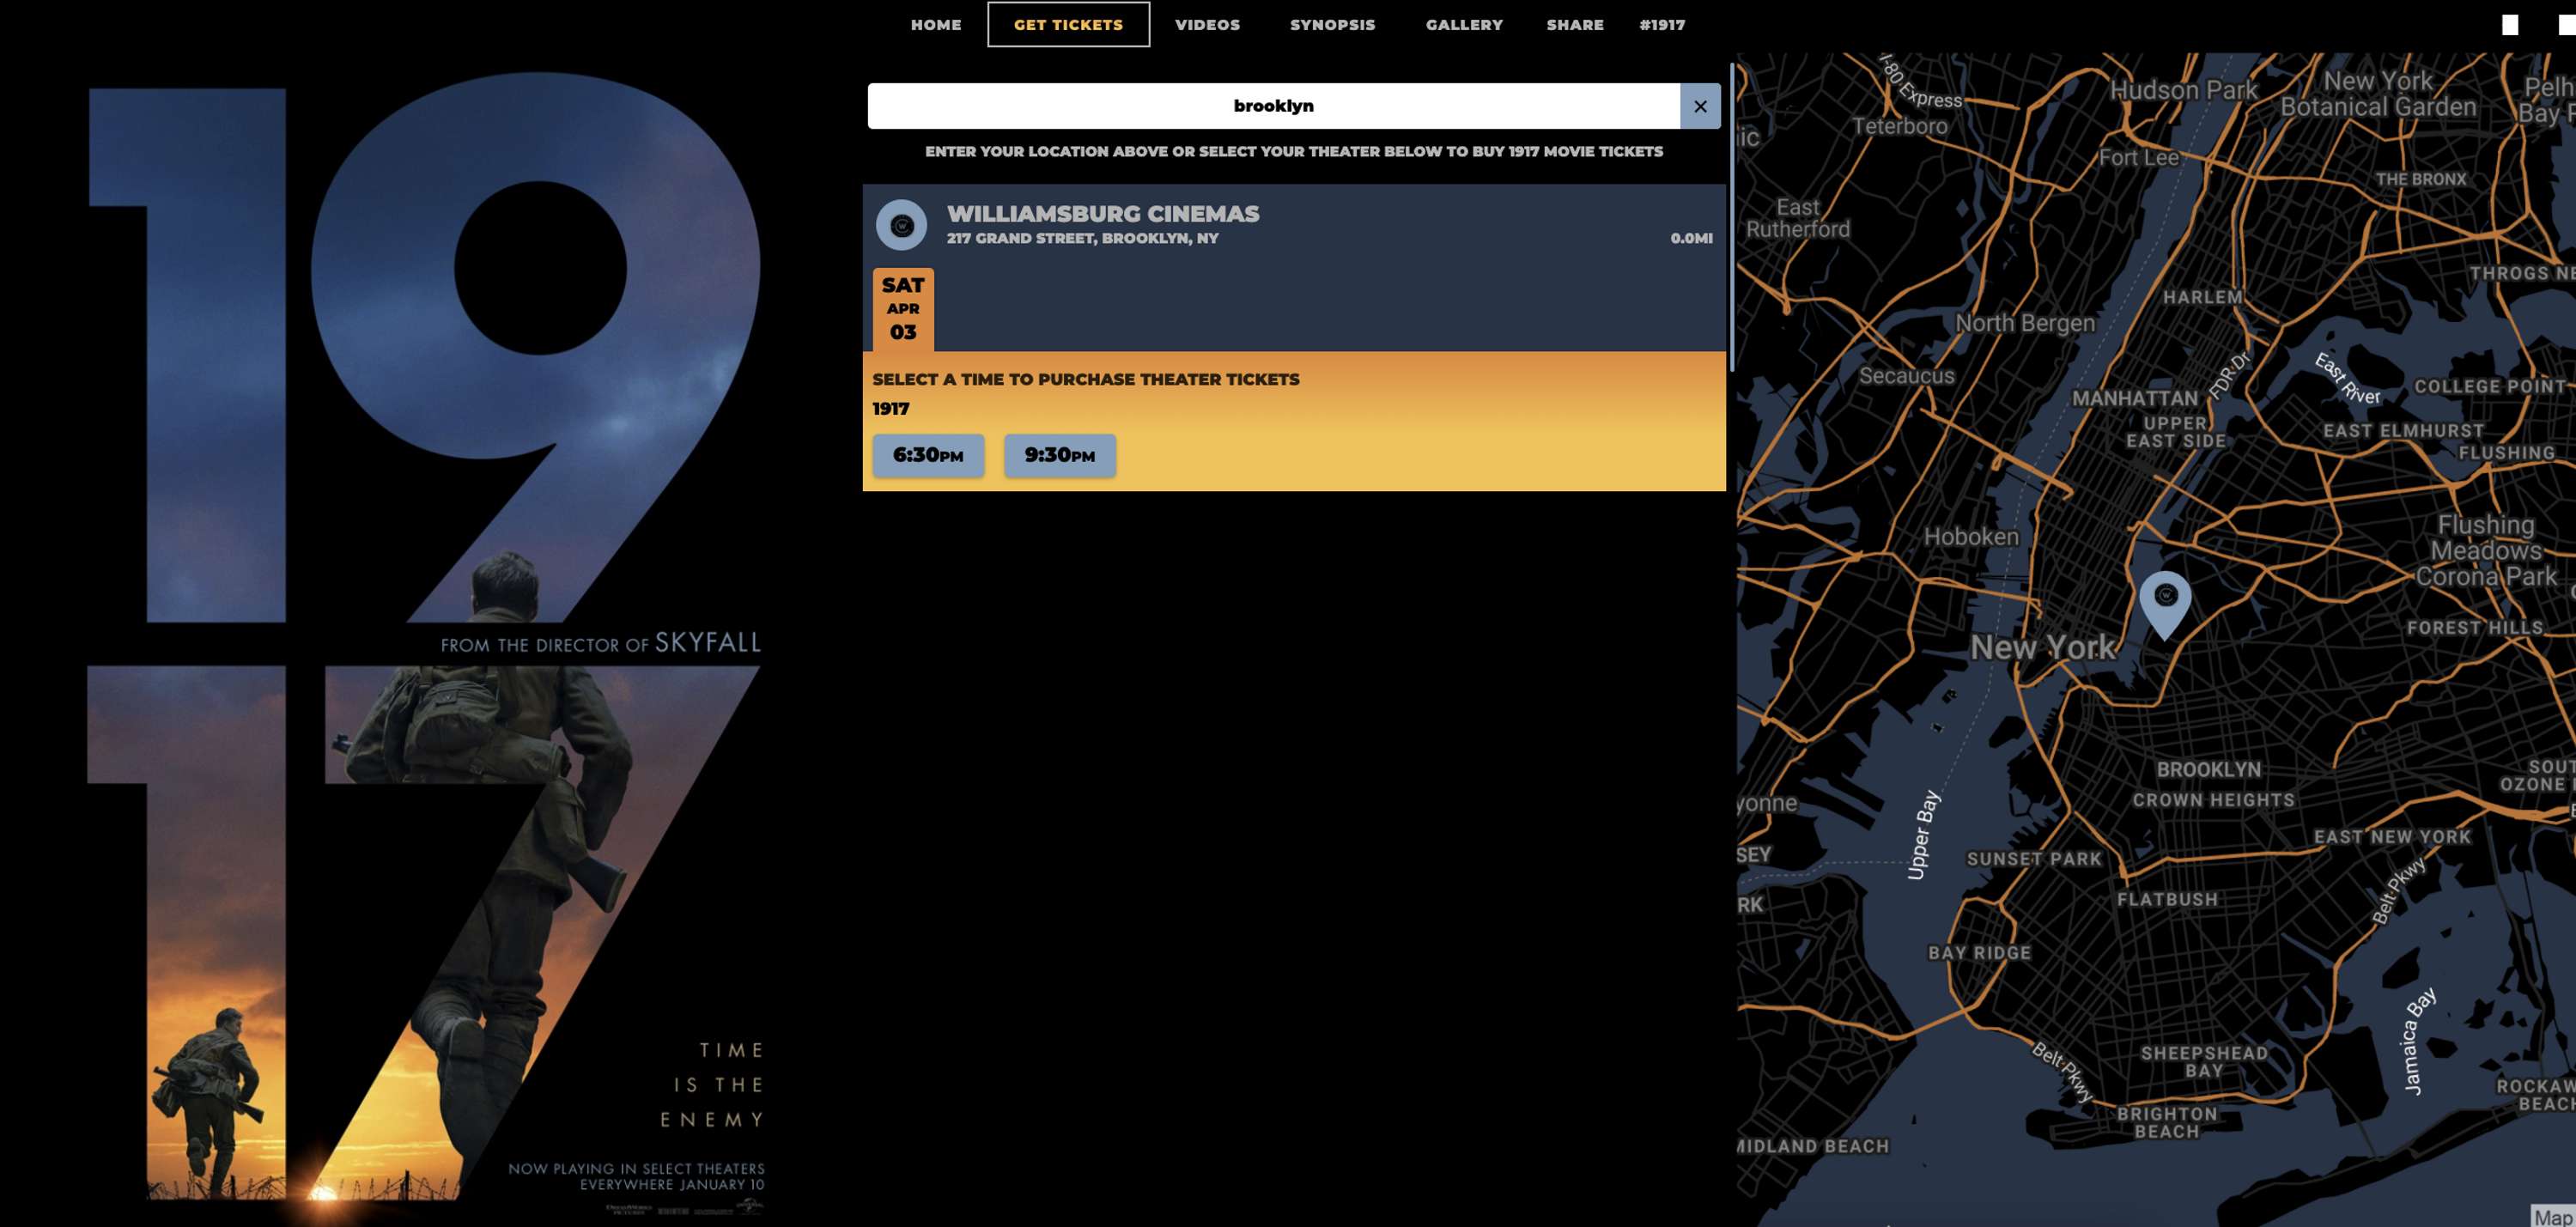Click the 'BAY RIDGE' label on the map
The width and height of the screenshot is (2576, 1227).
click(1979, 953)
